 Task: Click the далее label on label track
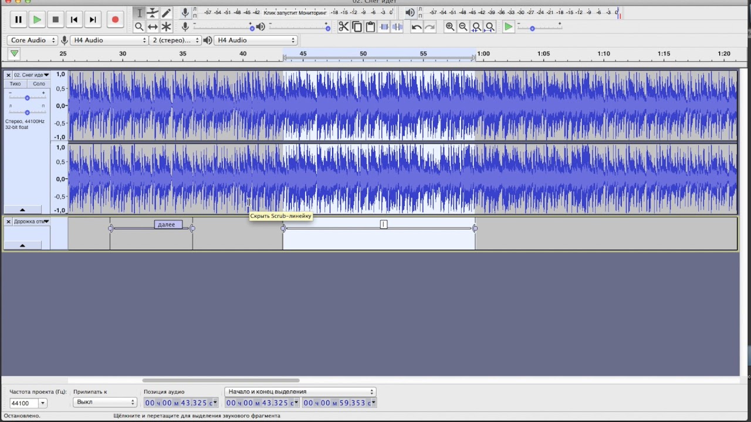point(167,224)
